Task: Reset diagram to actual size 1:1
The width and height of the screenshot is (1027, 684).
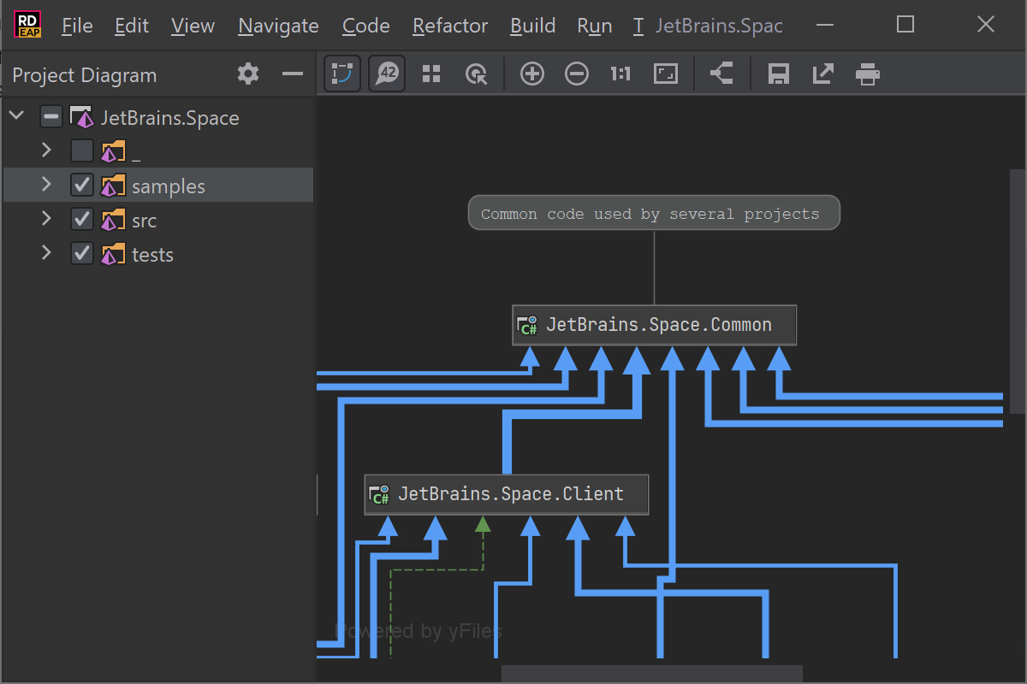Action: click(x=620, y=74)
